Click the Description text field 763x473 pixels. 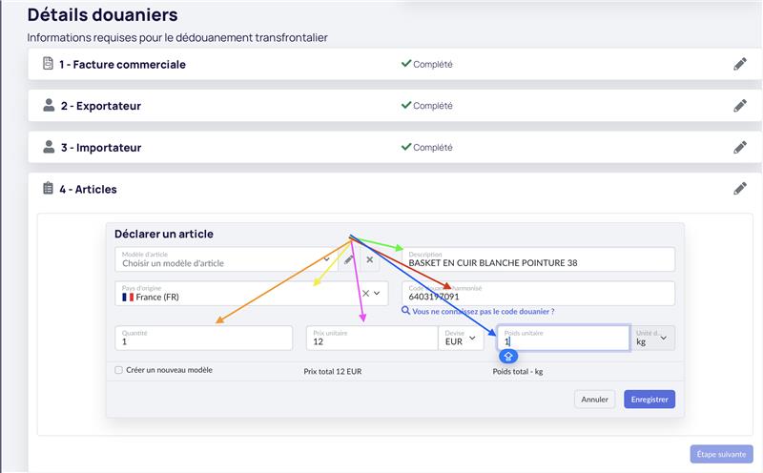click(x=538, y=259)
